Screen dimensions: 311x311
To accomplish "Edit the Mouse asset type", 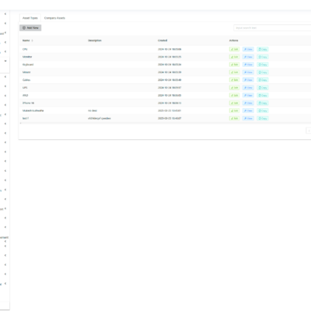I will point(234,72).
